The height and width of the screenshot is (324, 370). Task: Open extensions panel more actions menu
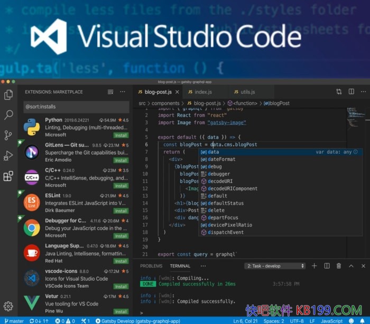point(123,92)
